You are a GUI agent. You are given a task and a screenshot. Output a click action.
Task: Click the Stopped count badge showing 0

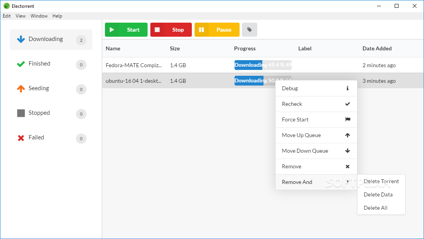[81, 114]
